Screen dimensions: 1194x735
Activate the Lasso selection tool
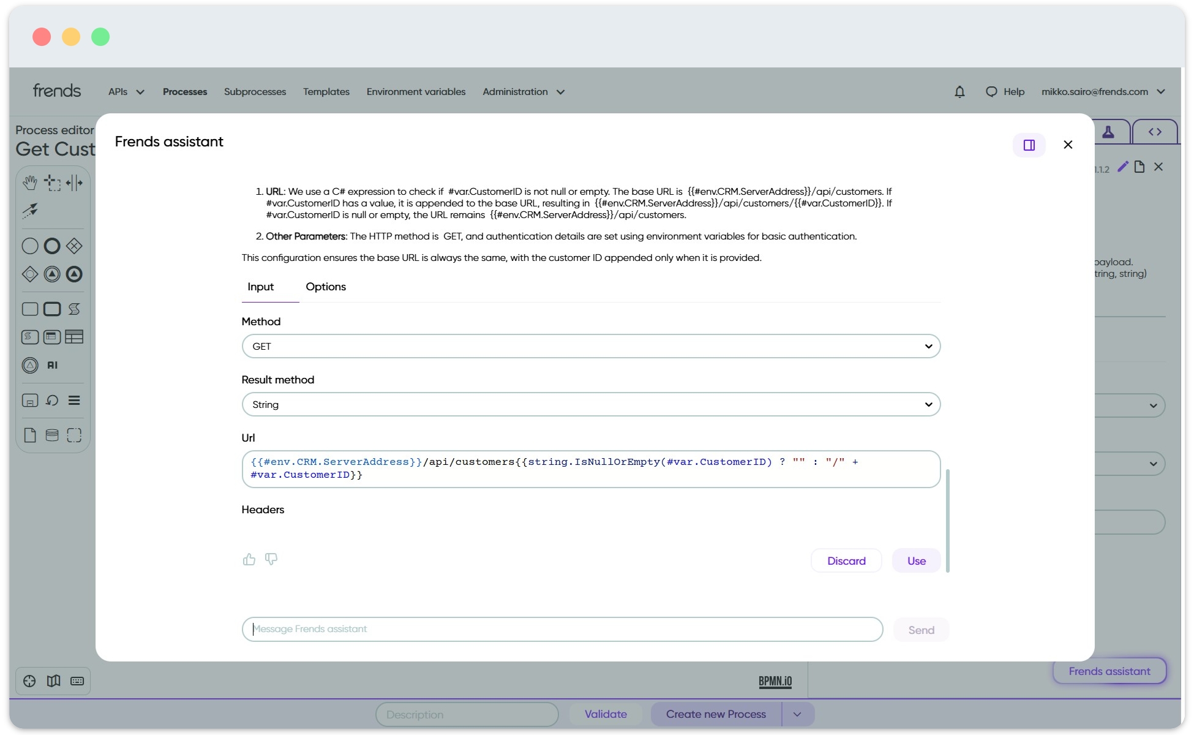click(52, 183)
